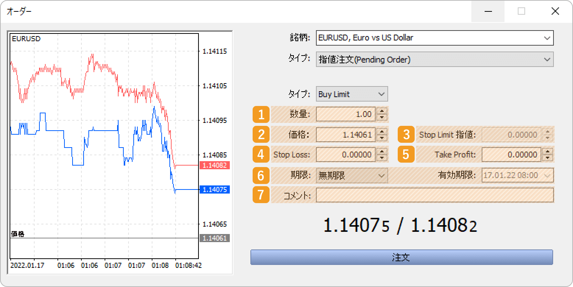Click the コメント comment field
The height and width of the screenshot is (287, 573).
(x=435, y=195)
